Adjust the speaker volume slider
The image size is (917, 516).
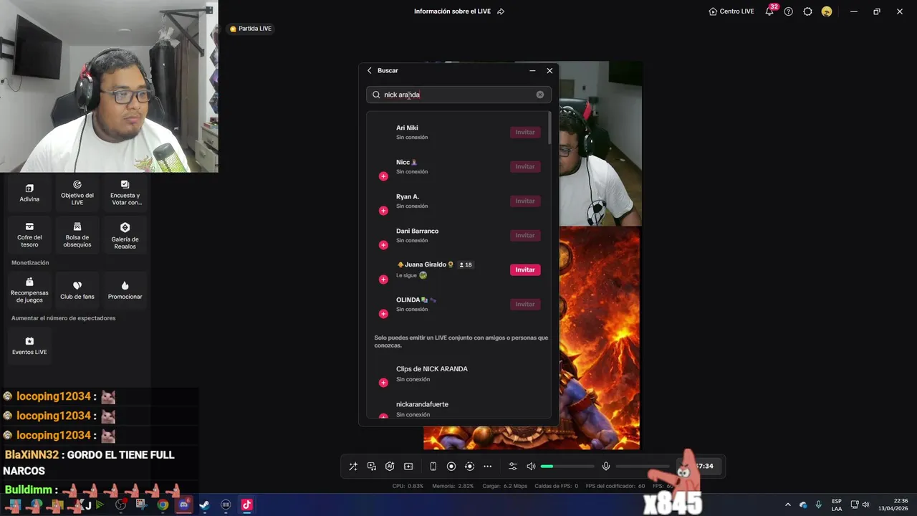[x=567, y=467]
